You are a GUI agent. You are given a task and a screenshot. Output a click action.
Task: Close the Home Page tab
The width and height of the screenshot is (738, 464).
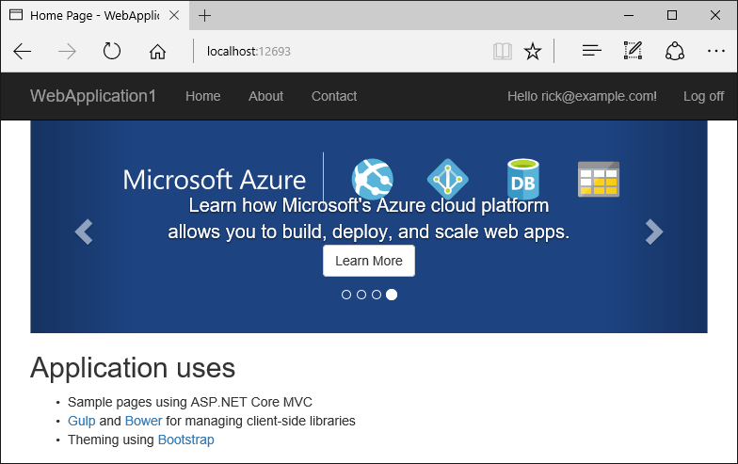point(174,15)
